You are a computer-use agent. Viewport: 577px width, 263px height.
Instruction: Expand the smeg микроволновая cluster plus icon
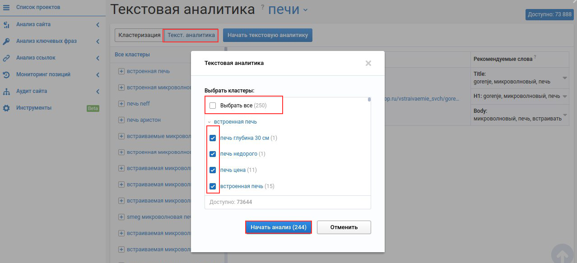121,217
